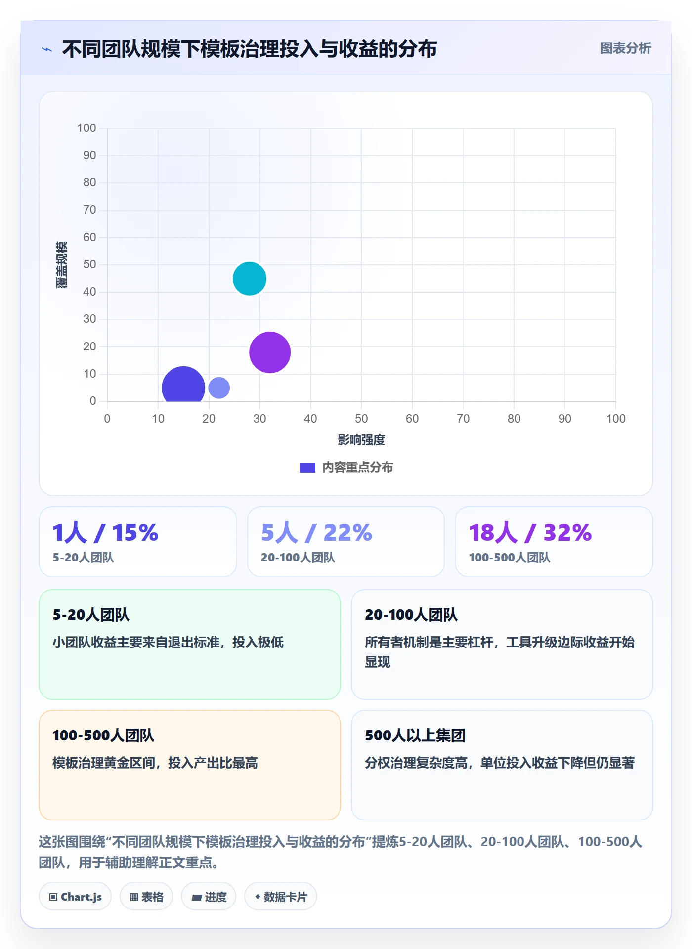The height and width of the screenshot is (949, 692).
Task: Click the text 小团队收益主要来自退出标准，投入极低
Action: pyautogui.click(x=168, y=642)
